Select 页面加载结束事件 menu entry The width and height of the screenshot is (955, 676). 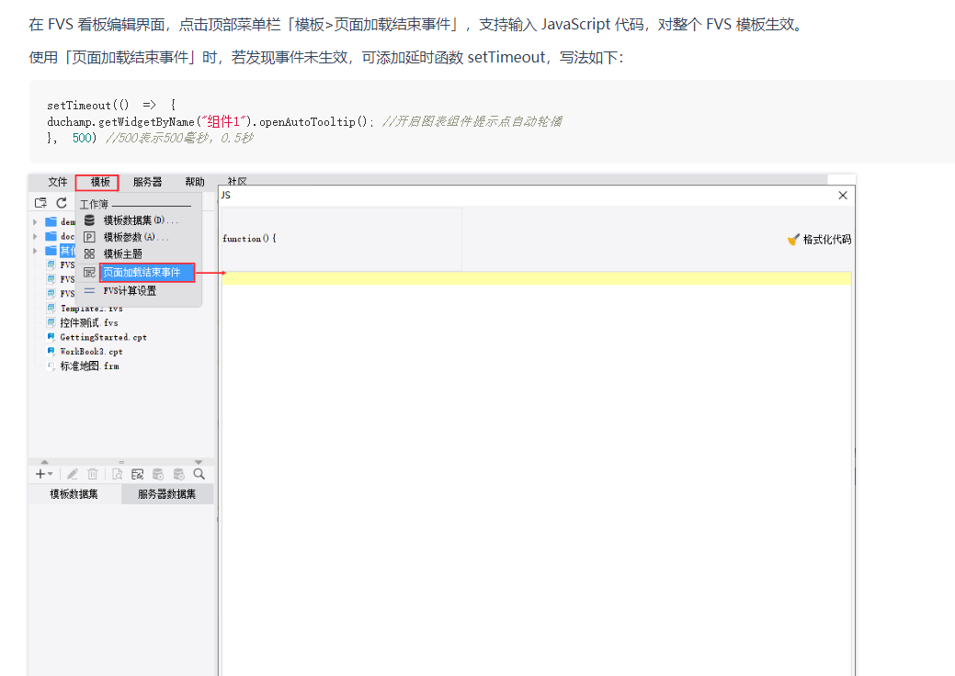pos(147,272)
